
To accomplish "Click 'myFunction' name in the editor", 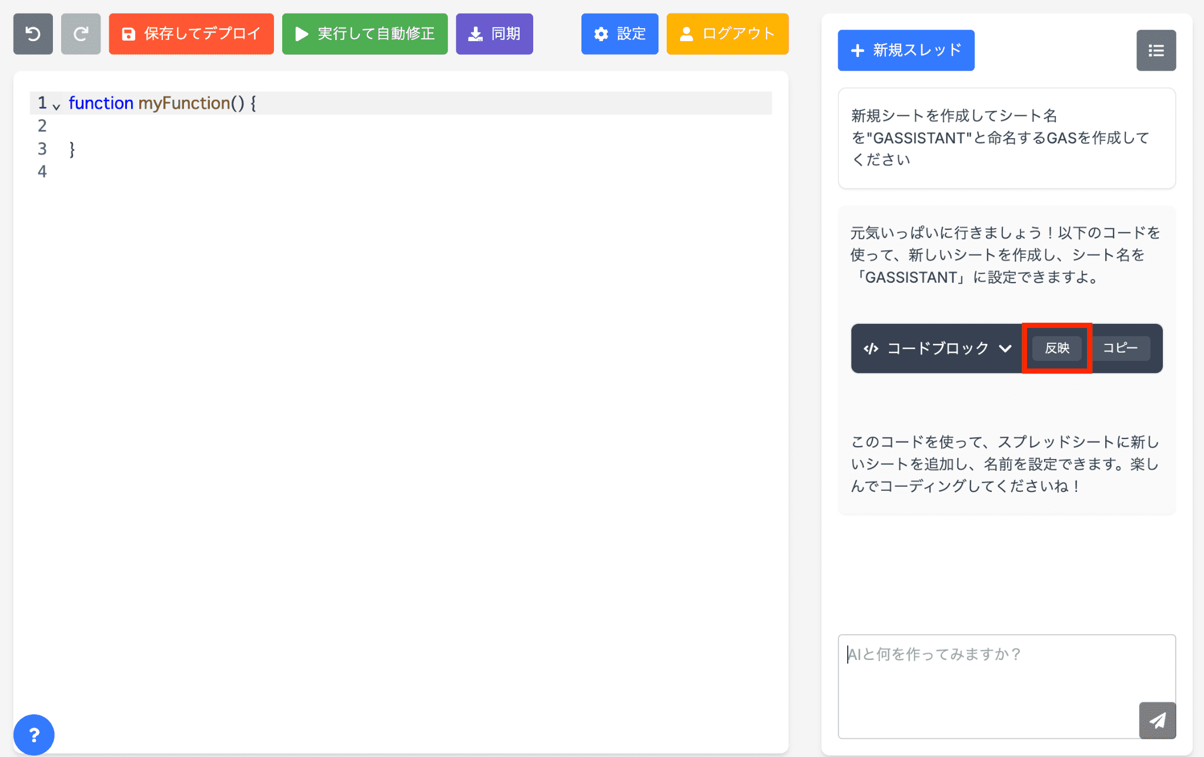I will (184, 103).
